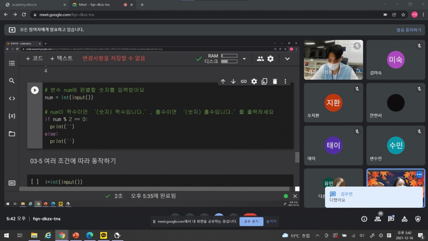The width and height of the screenshot is (428, 241).
Task: Select 안현서 participant tile
Action: [396, 103]
